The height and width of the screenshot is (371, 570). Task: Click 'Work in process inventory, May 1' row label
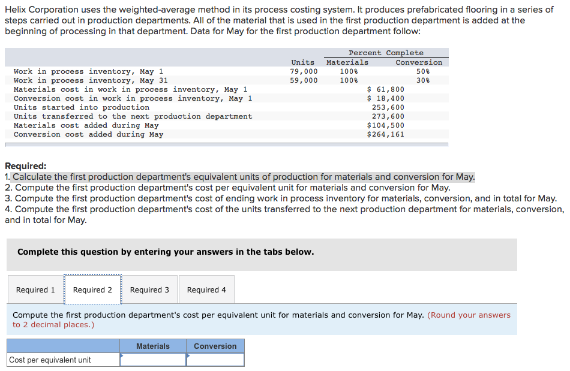point(88,71)
